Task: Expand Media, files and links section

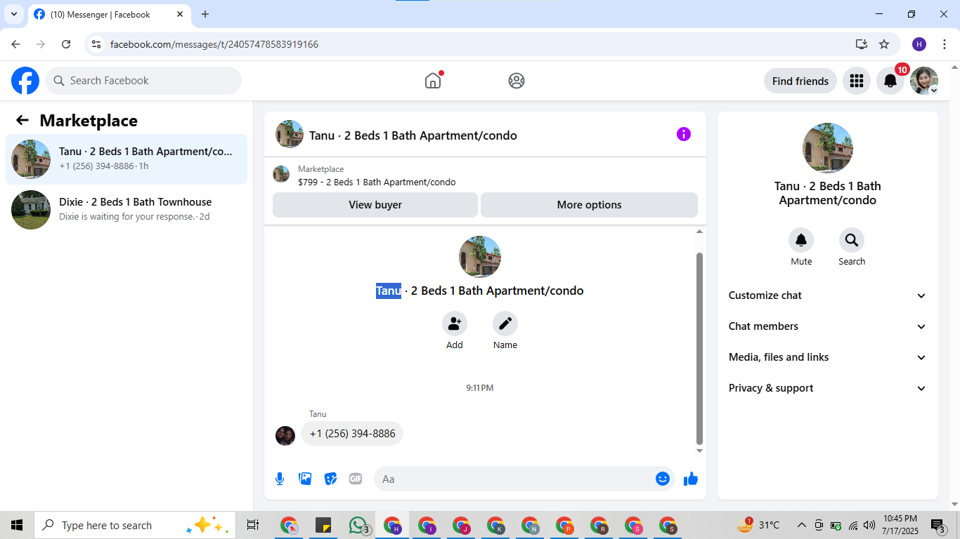Action: pos(828,357)
